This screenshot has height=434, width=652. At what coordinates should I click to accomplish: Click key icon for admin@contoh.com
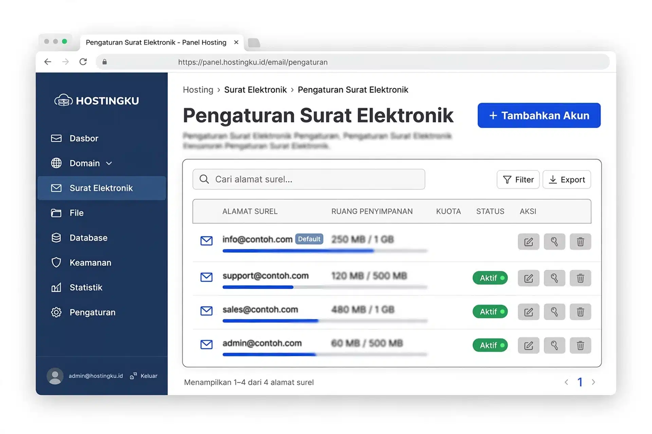(x=554, y=345)
